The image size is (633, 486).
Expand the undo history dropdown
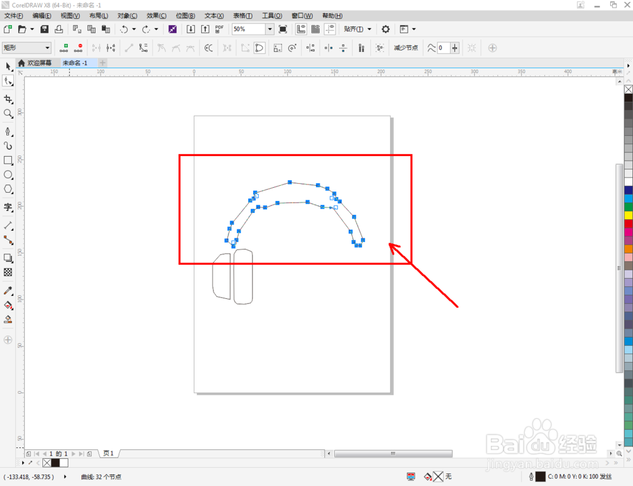[x=134, y=29]
